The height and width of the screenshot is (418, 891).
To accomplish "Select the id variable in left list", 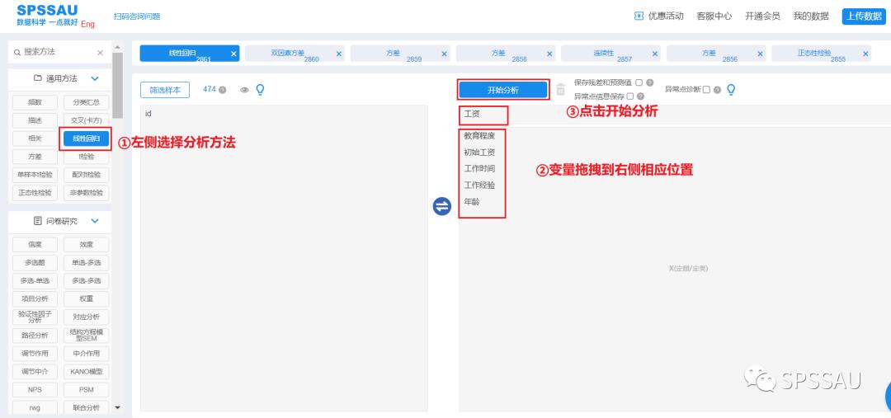I will coord(148,114).
